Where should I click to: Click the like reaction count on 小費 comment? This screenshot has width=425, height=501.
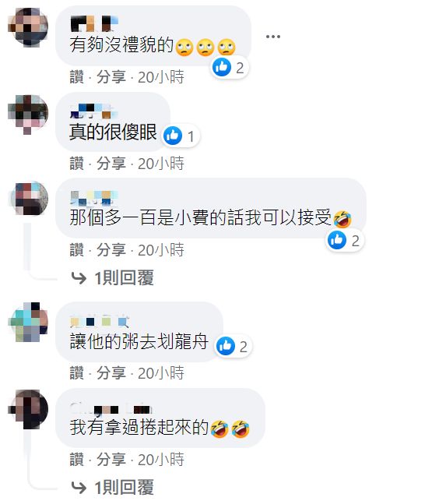[356, 241]
